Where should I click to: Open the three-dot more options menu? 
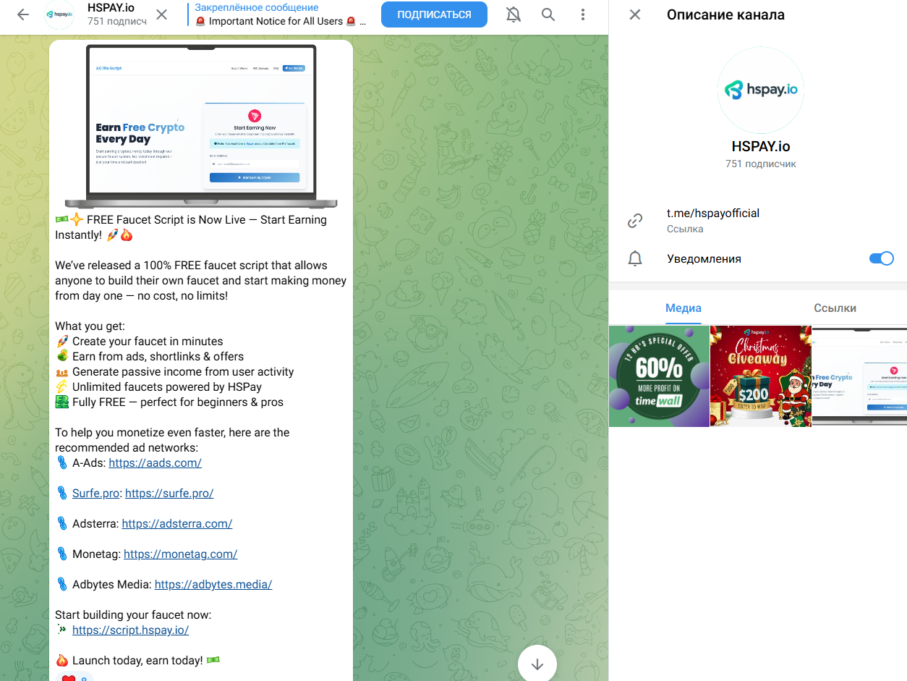point(583,14)
